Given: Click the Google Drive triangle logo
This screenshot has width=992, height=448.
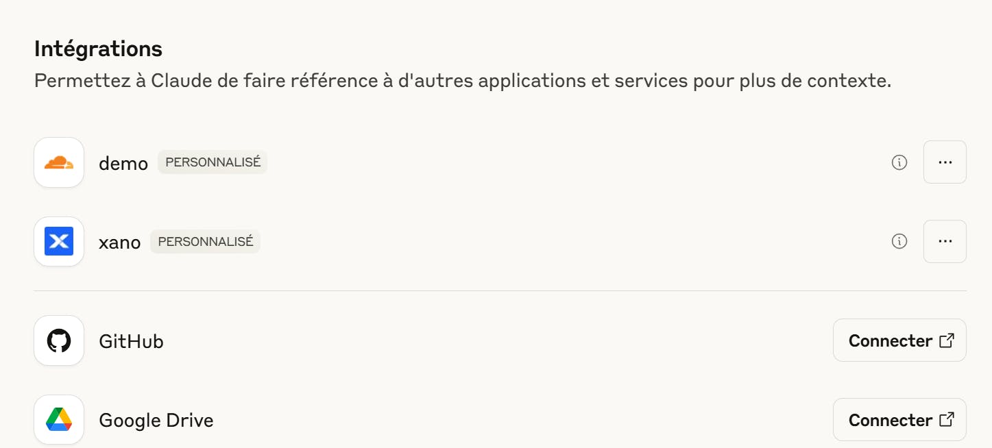Looking at the screenshot, I should pos(59,420).
